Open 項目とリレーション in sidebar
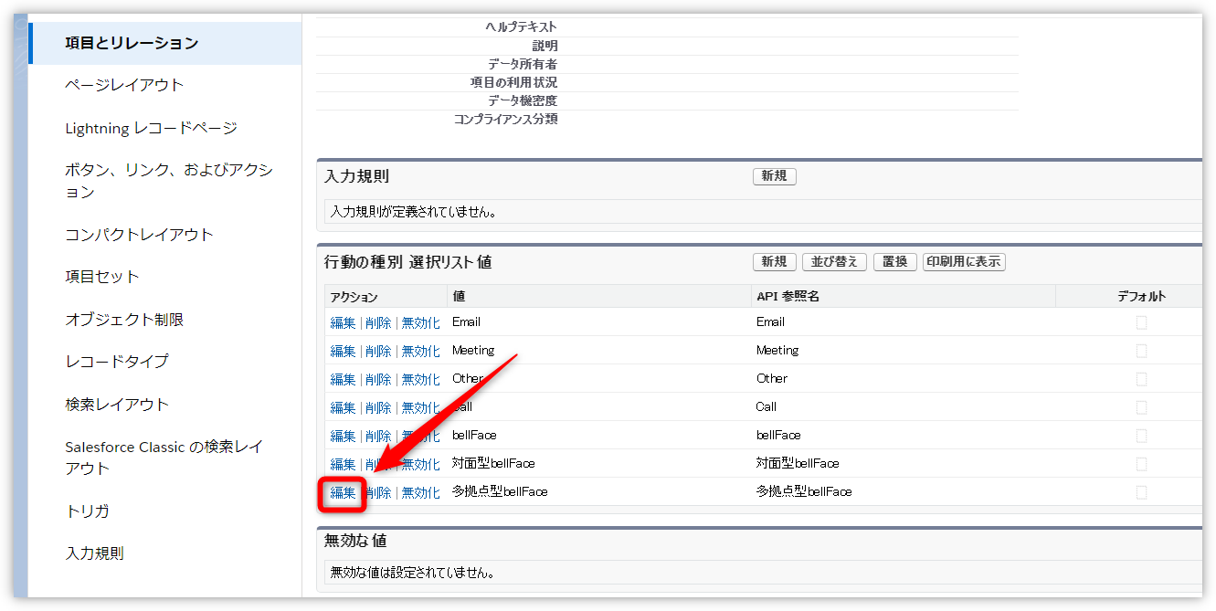Screen dimensions: 1216x611 point(132,43)
